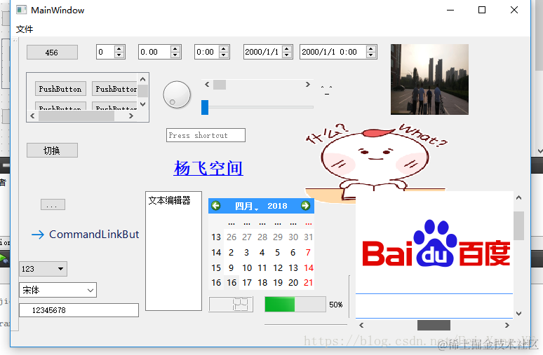Screen dimensions: 543x355
Task: Select calendar date 18
Action: (x=262, y=283)
